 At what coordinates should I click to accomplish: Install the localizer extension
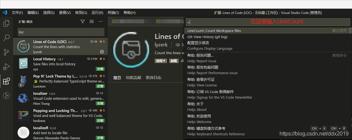pyautogui.click(x=100, y=103)
